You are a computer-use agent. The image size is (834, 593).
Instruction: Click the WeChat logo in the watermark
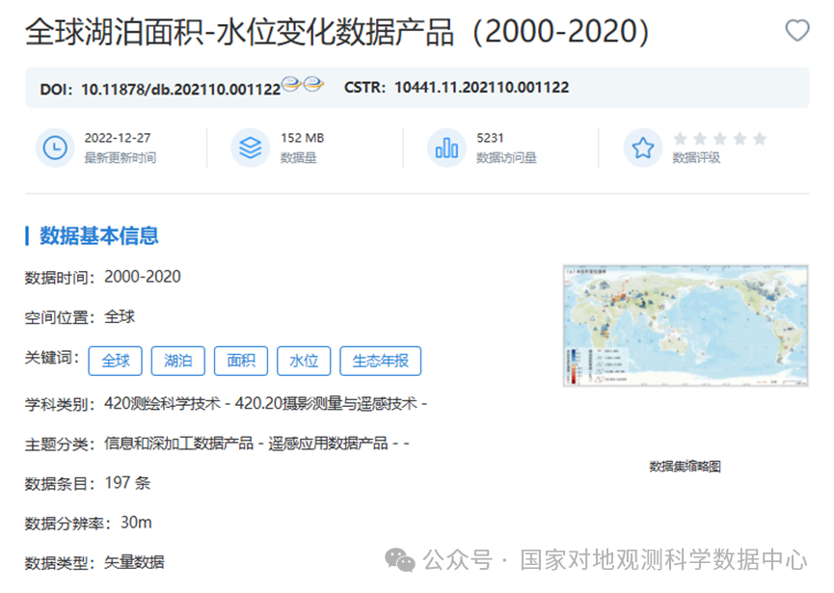(x=401, y=560)
